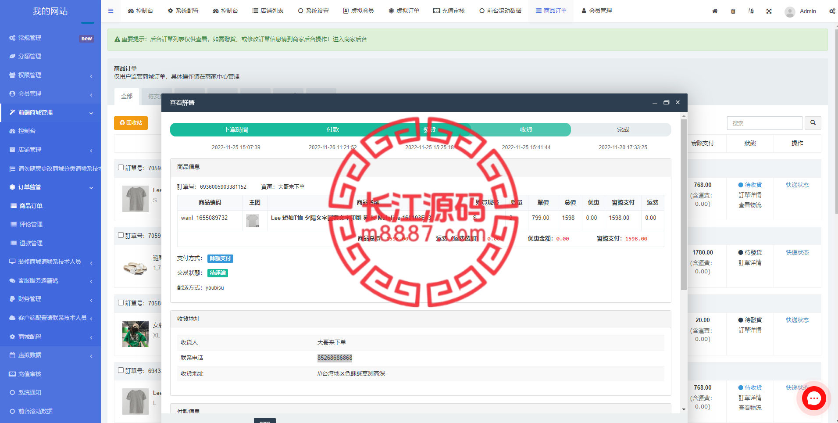Click the trash icon in top bar

tap(733, 11)
